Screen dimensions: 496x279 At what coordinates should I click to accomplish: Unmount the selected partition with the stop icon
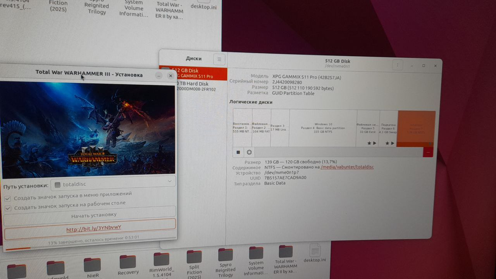pos(239,152)
